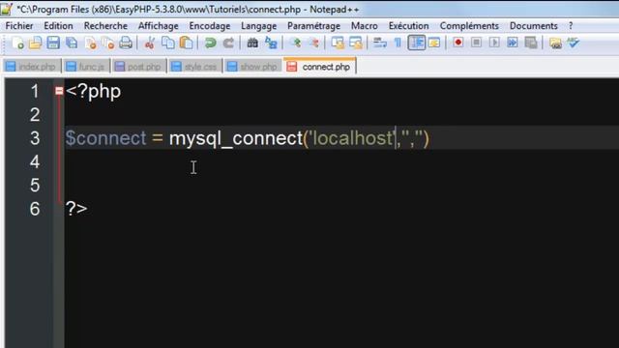Open the Affichage menu
This screenshot has height=348, width=619.
158,26
